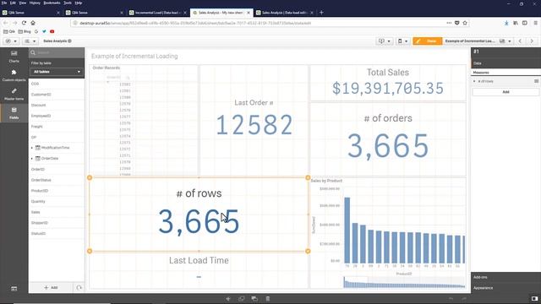Click the cut icon in bottom toolbar
541x304 pixels.
228,298
